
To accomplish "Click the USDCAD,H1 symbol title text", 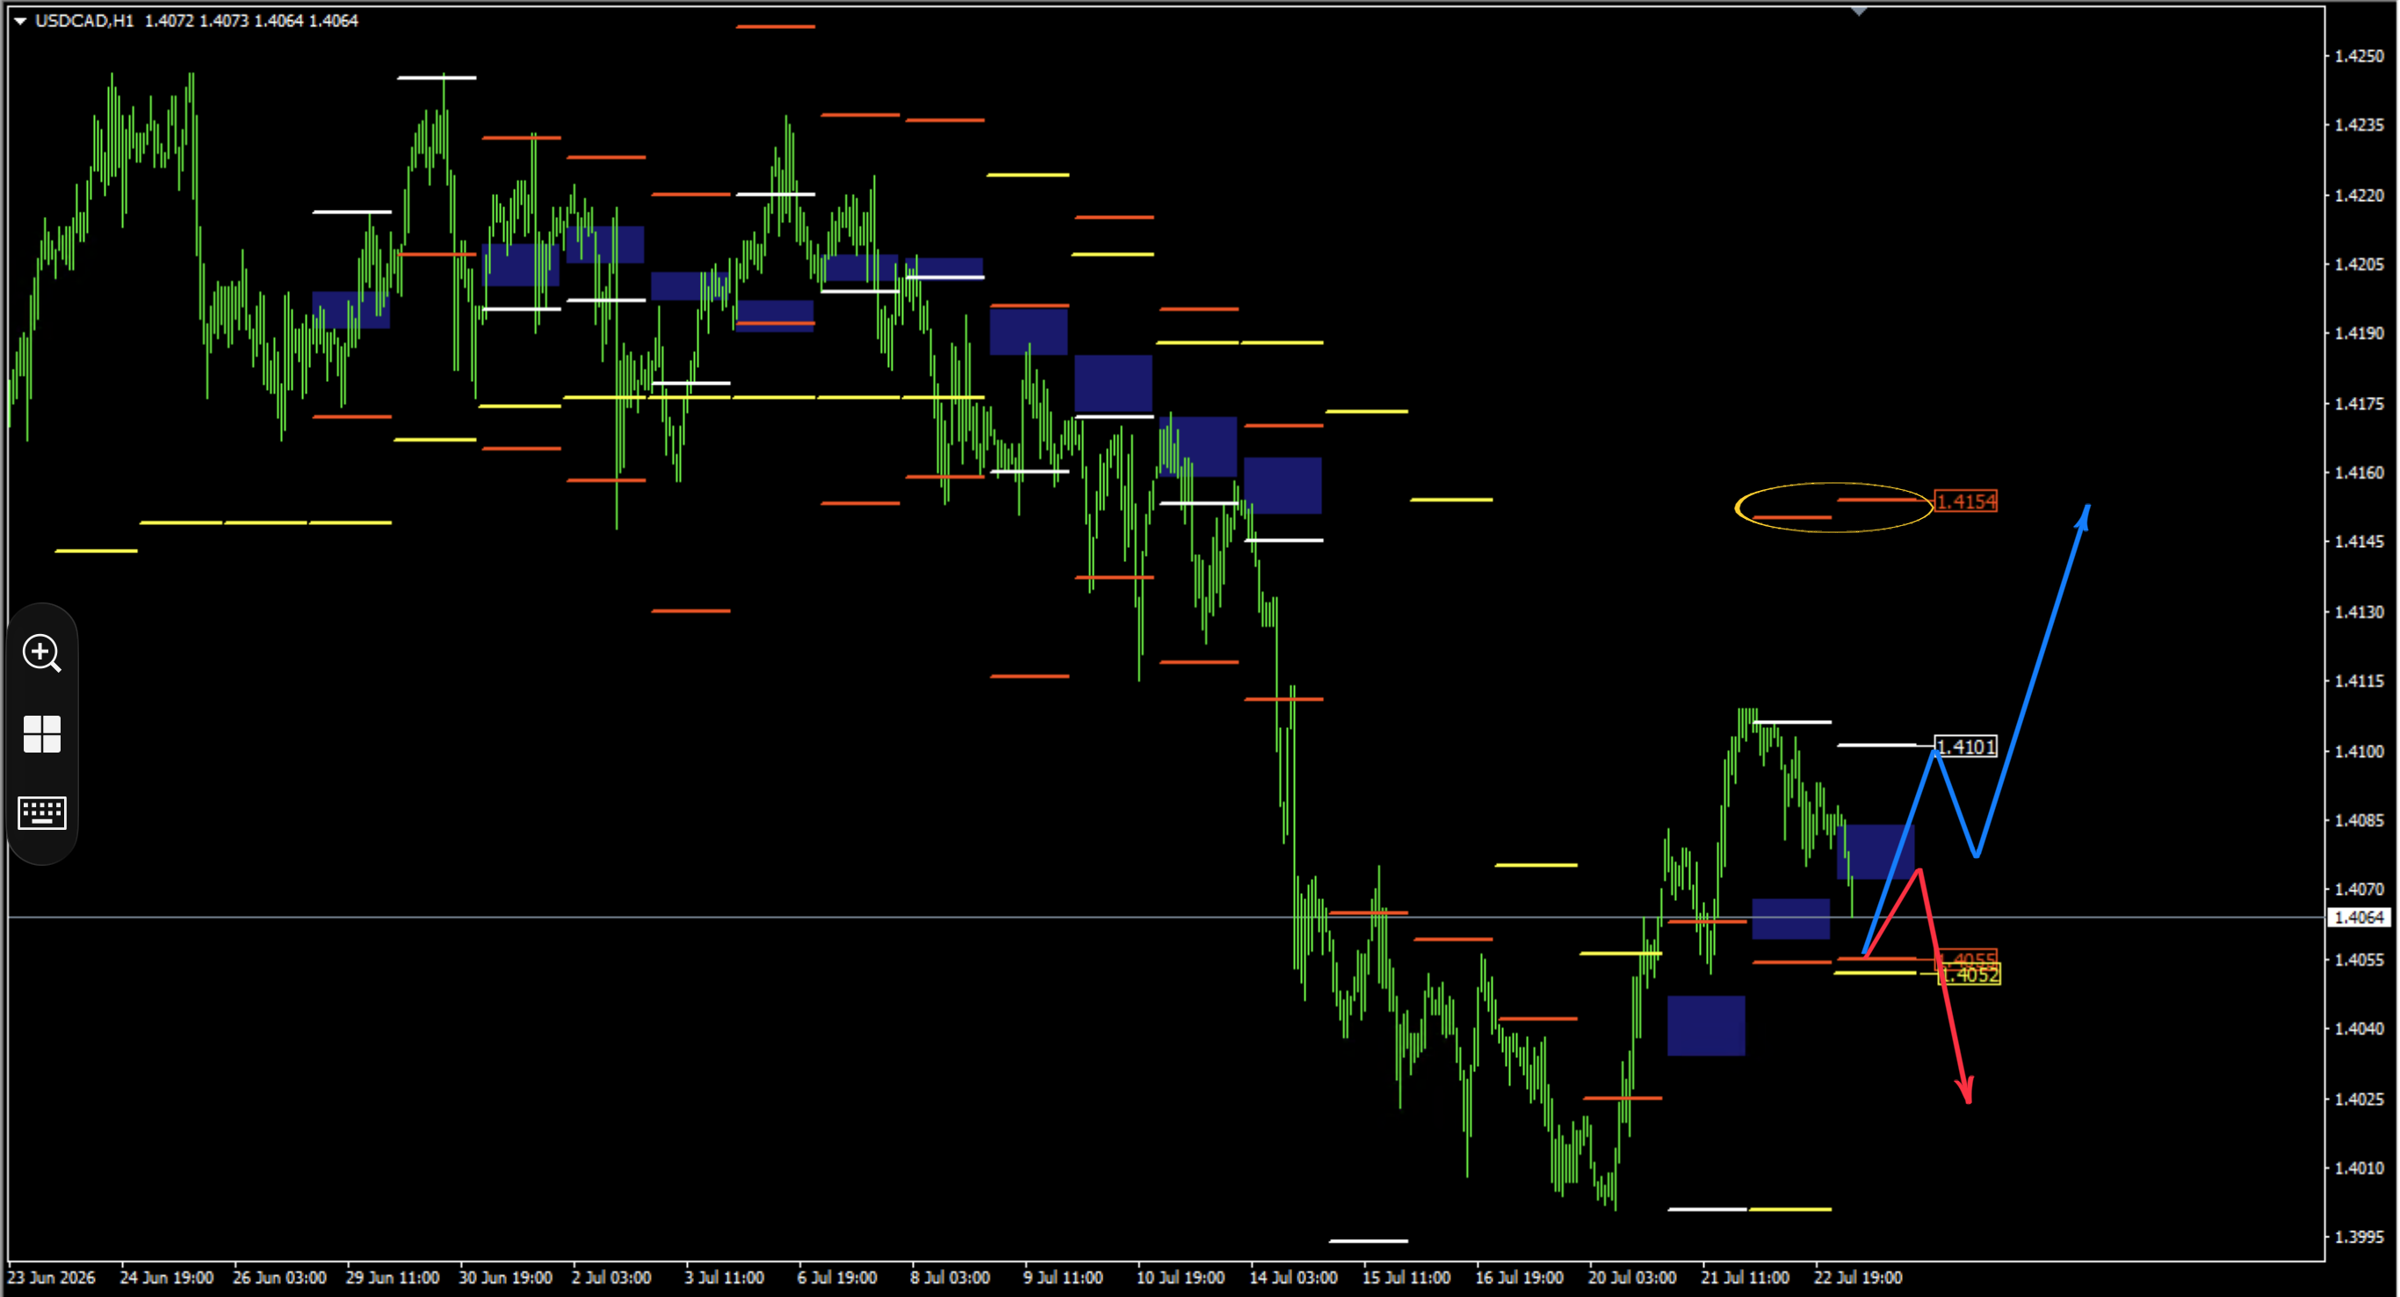I will (x=85, y=20).
